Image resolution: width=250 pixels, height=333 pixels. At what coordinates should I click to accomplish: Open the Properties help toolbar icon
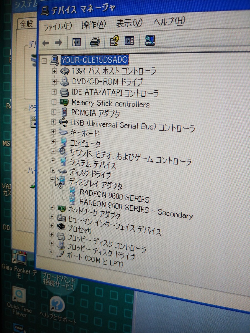pyautogui.click(x=114, y=41)
